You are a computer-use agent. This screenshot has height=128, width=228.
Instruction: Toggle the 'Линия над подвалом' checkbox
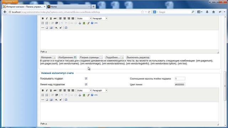86,84
